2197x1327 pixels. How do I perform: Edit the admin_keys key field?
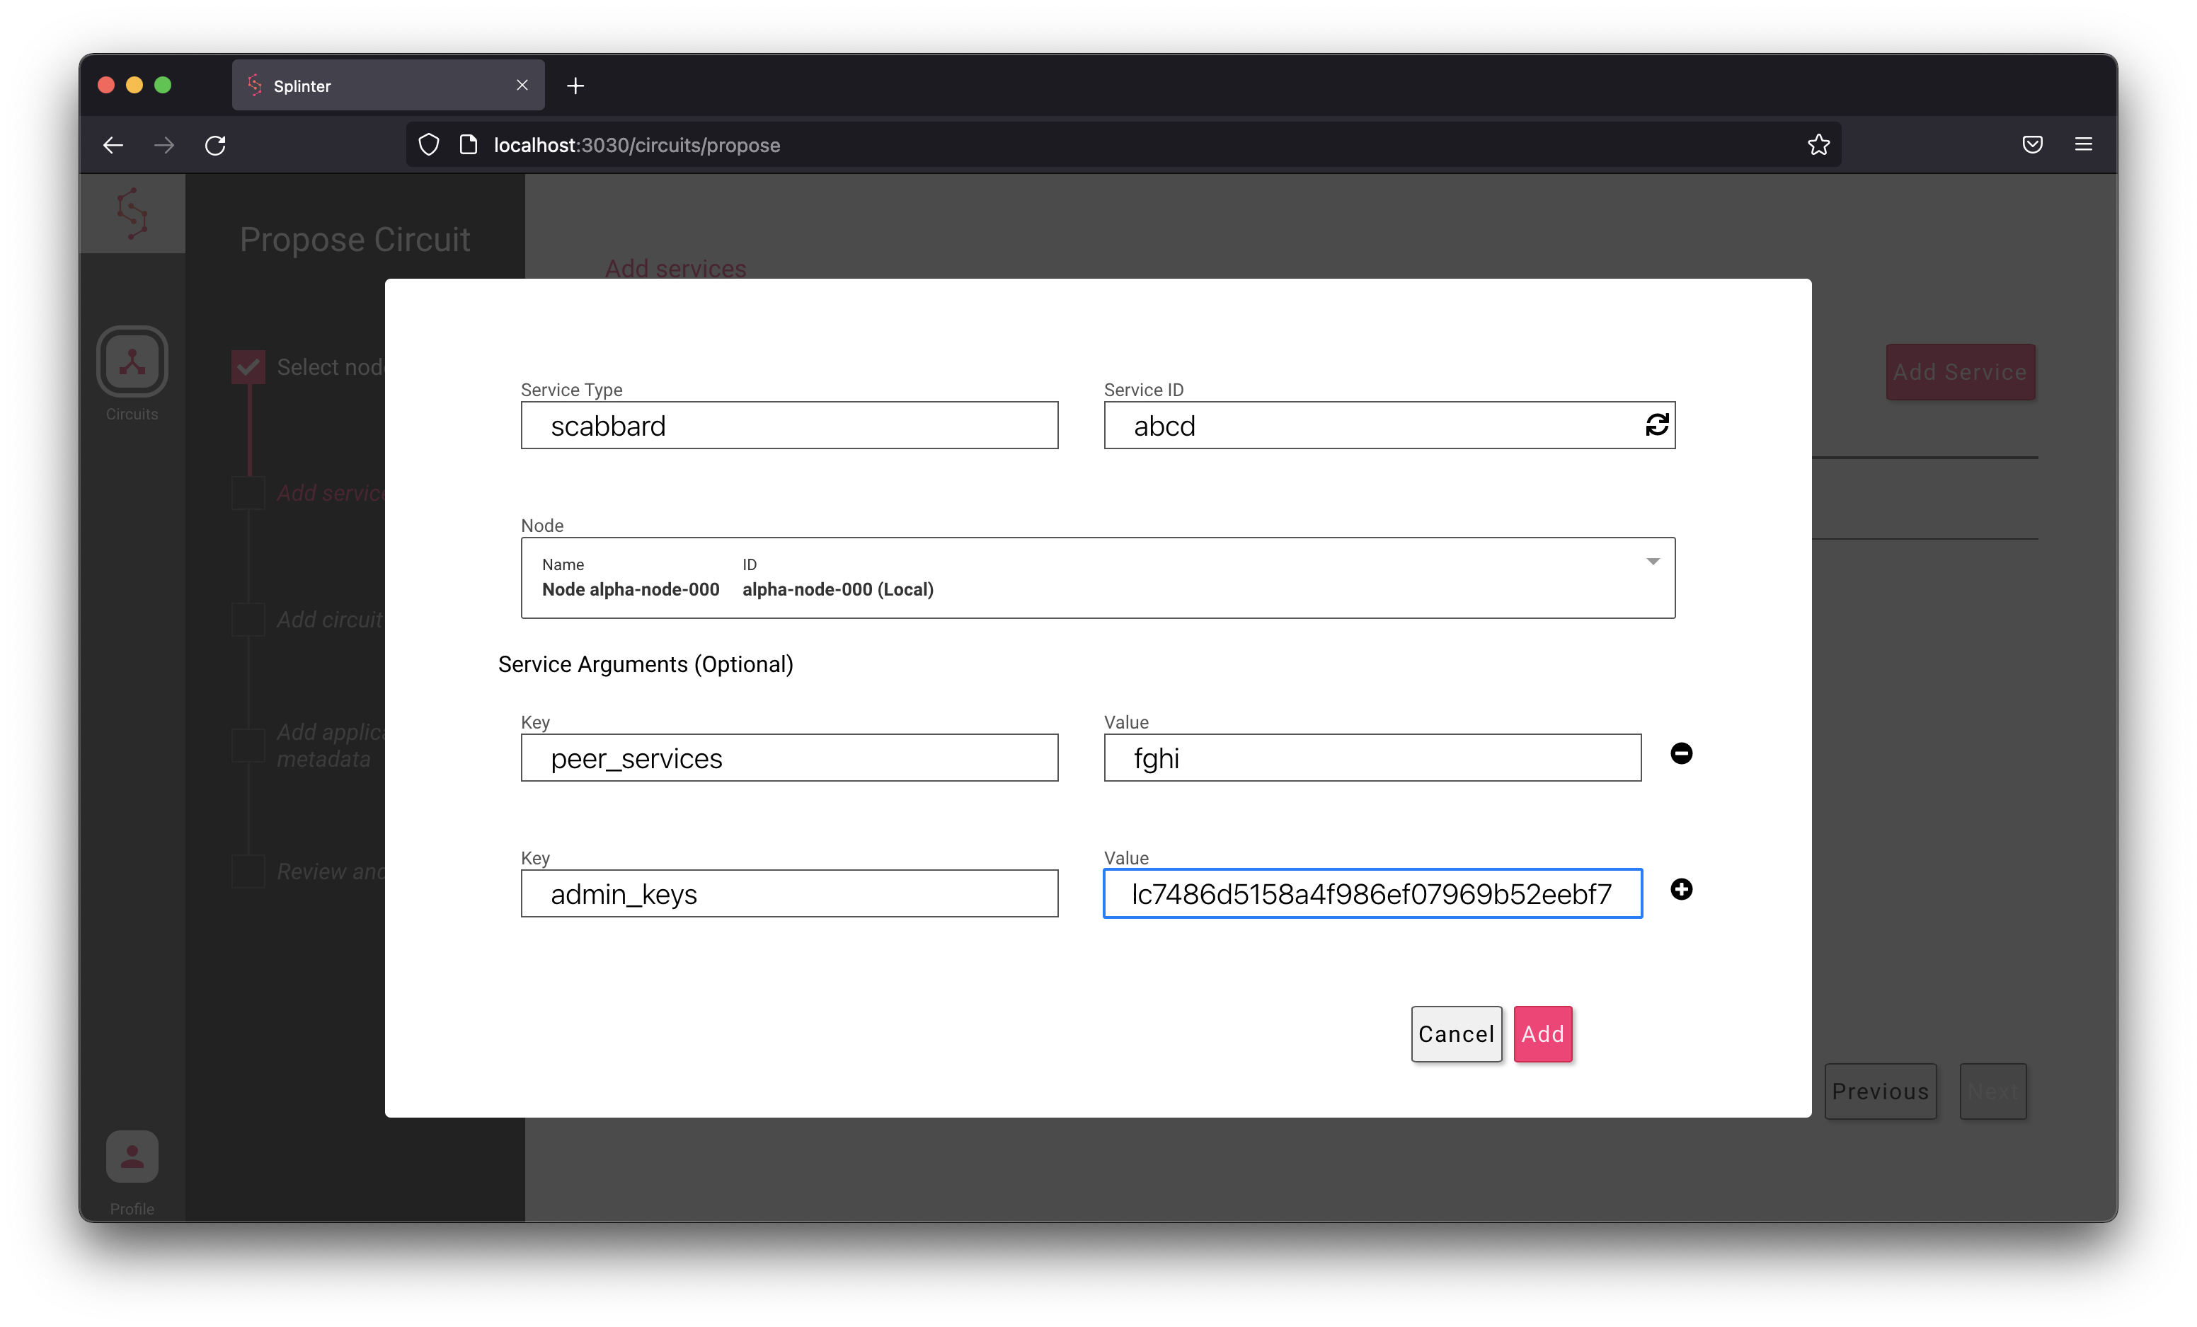(789, 893)
